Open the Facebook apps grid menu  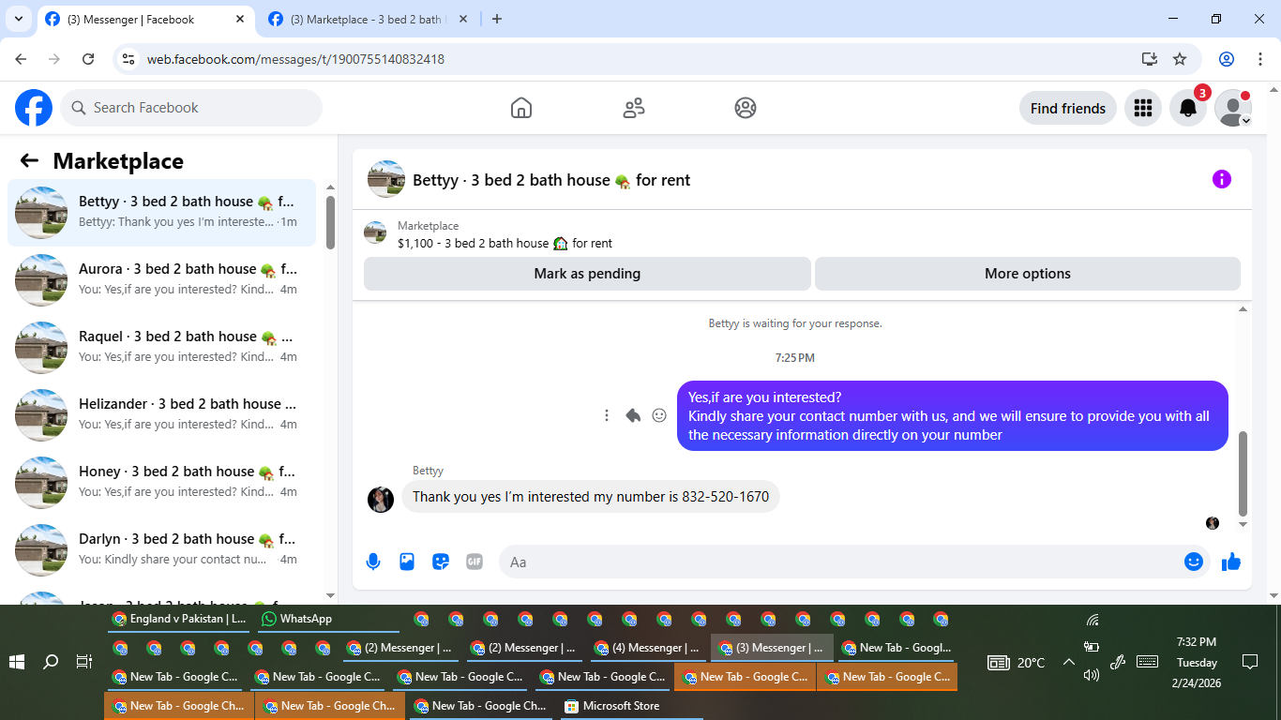coord(1142,108)
